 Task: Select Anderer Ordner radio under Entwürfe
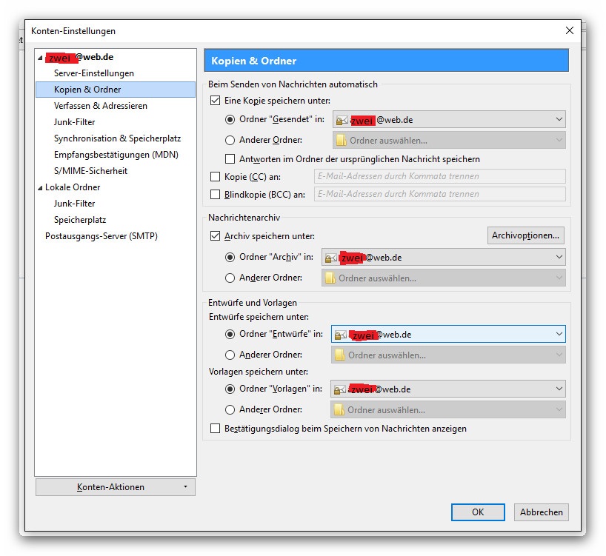coord(230,355)
